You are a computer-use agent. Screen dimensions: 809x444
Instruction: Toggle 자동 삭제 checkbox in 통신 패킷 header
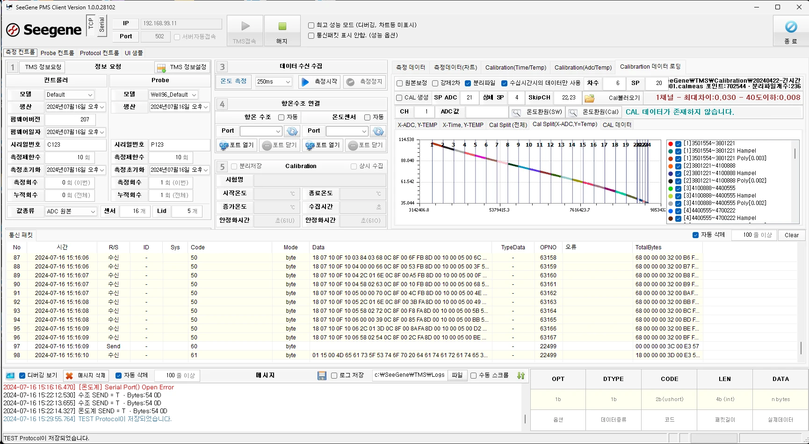tap(695, 235)
